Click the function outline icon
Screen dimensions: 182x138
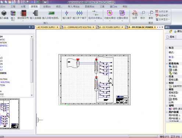tap(110, 13)
